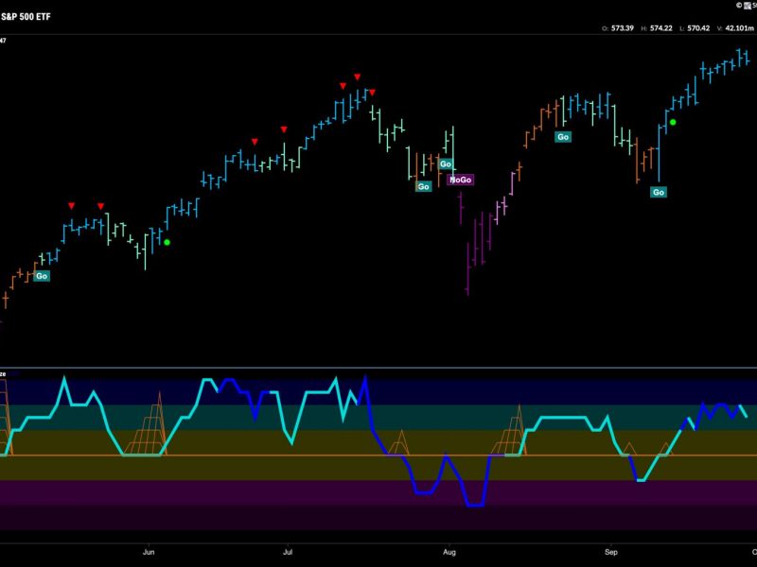Click the S&P 500 ETF chart title
757x567 pixels.
pos(26,17)
